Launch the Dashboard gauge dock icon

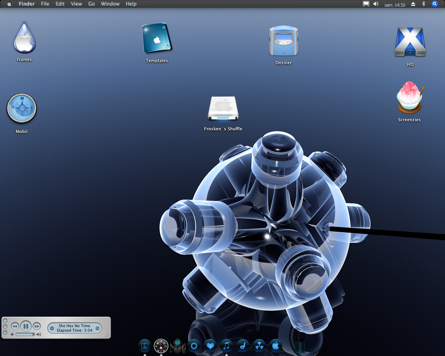pyautogui.click(x=161, y=346)
